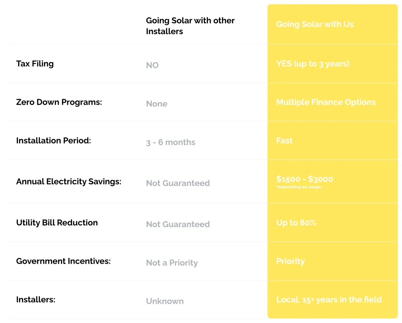
Task: Click 'YES (up to 3 years)' cell
Action: [x=313, y=64]
